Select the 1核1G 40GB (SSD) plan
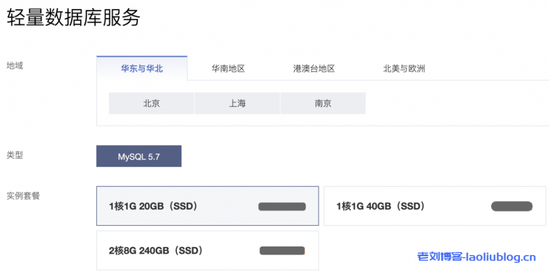The width and height of the screenshot is (549, 276). (x=381, y=206)
